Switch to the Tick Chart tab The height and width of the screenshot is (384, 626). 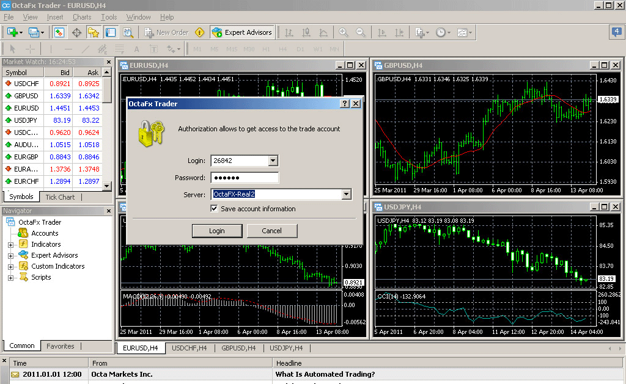59,197
